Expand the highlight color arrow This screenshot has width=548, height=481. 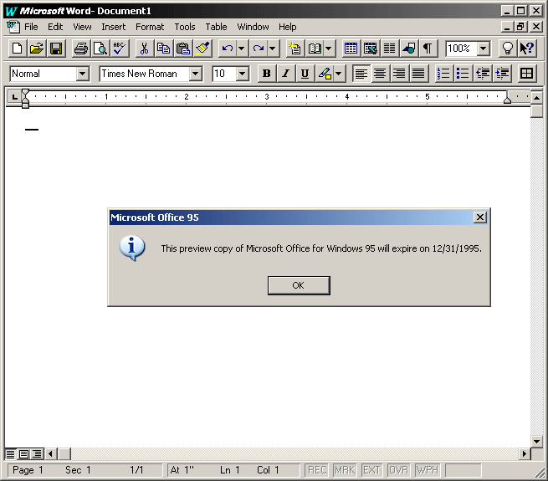coord(338,74)
